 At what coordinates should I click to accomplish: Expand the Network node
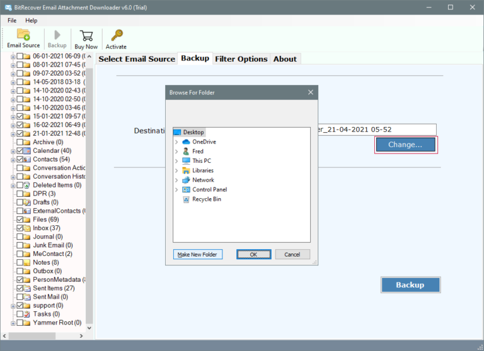[x=176, y=180]
